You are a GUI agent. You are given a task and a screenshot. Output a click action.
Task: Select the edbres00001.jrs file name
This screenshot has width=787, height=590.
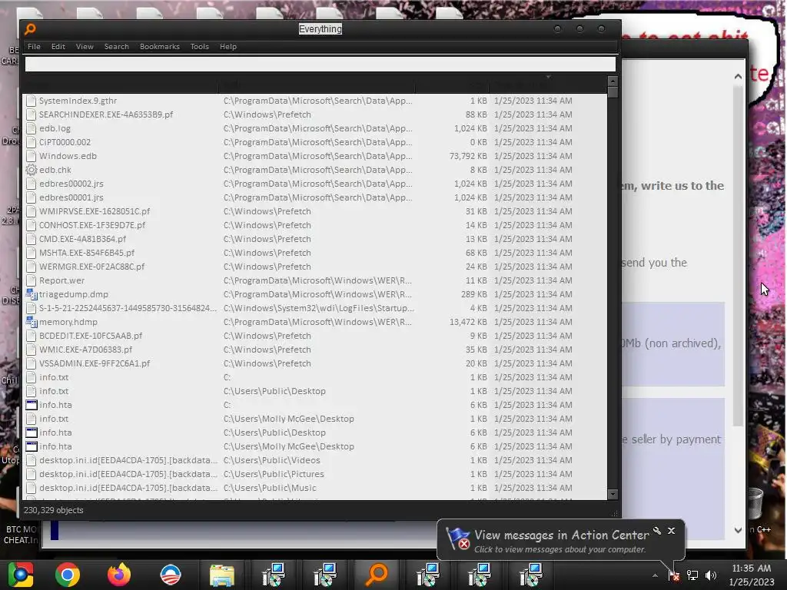click(71, 197)
